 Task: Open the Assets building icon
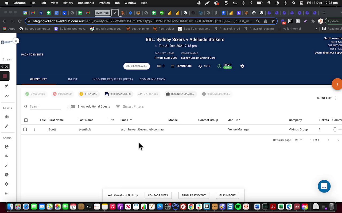(7, 117)
